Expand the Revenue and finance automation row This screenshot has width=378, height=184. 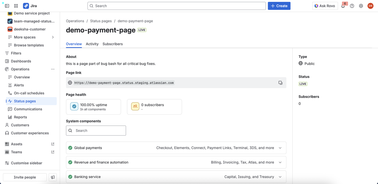[x=176, y=162]
